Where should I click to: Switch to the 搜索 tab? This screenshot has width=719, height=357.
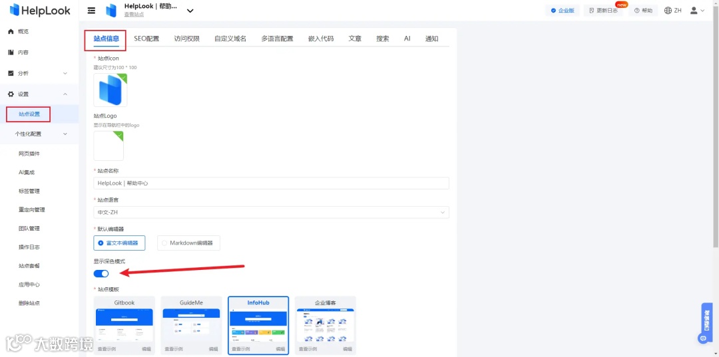tap(382, 39)
